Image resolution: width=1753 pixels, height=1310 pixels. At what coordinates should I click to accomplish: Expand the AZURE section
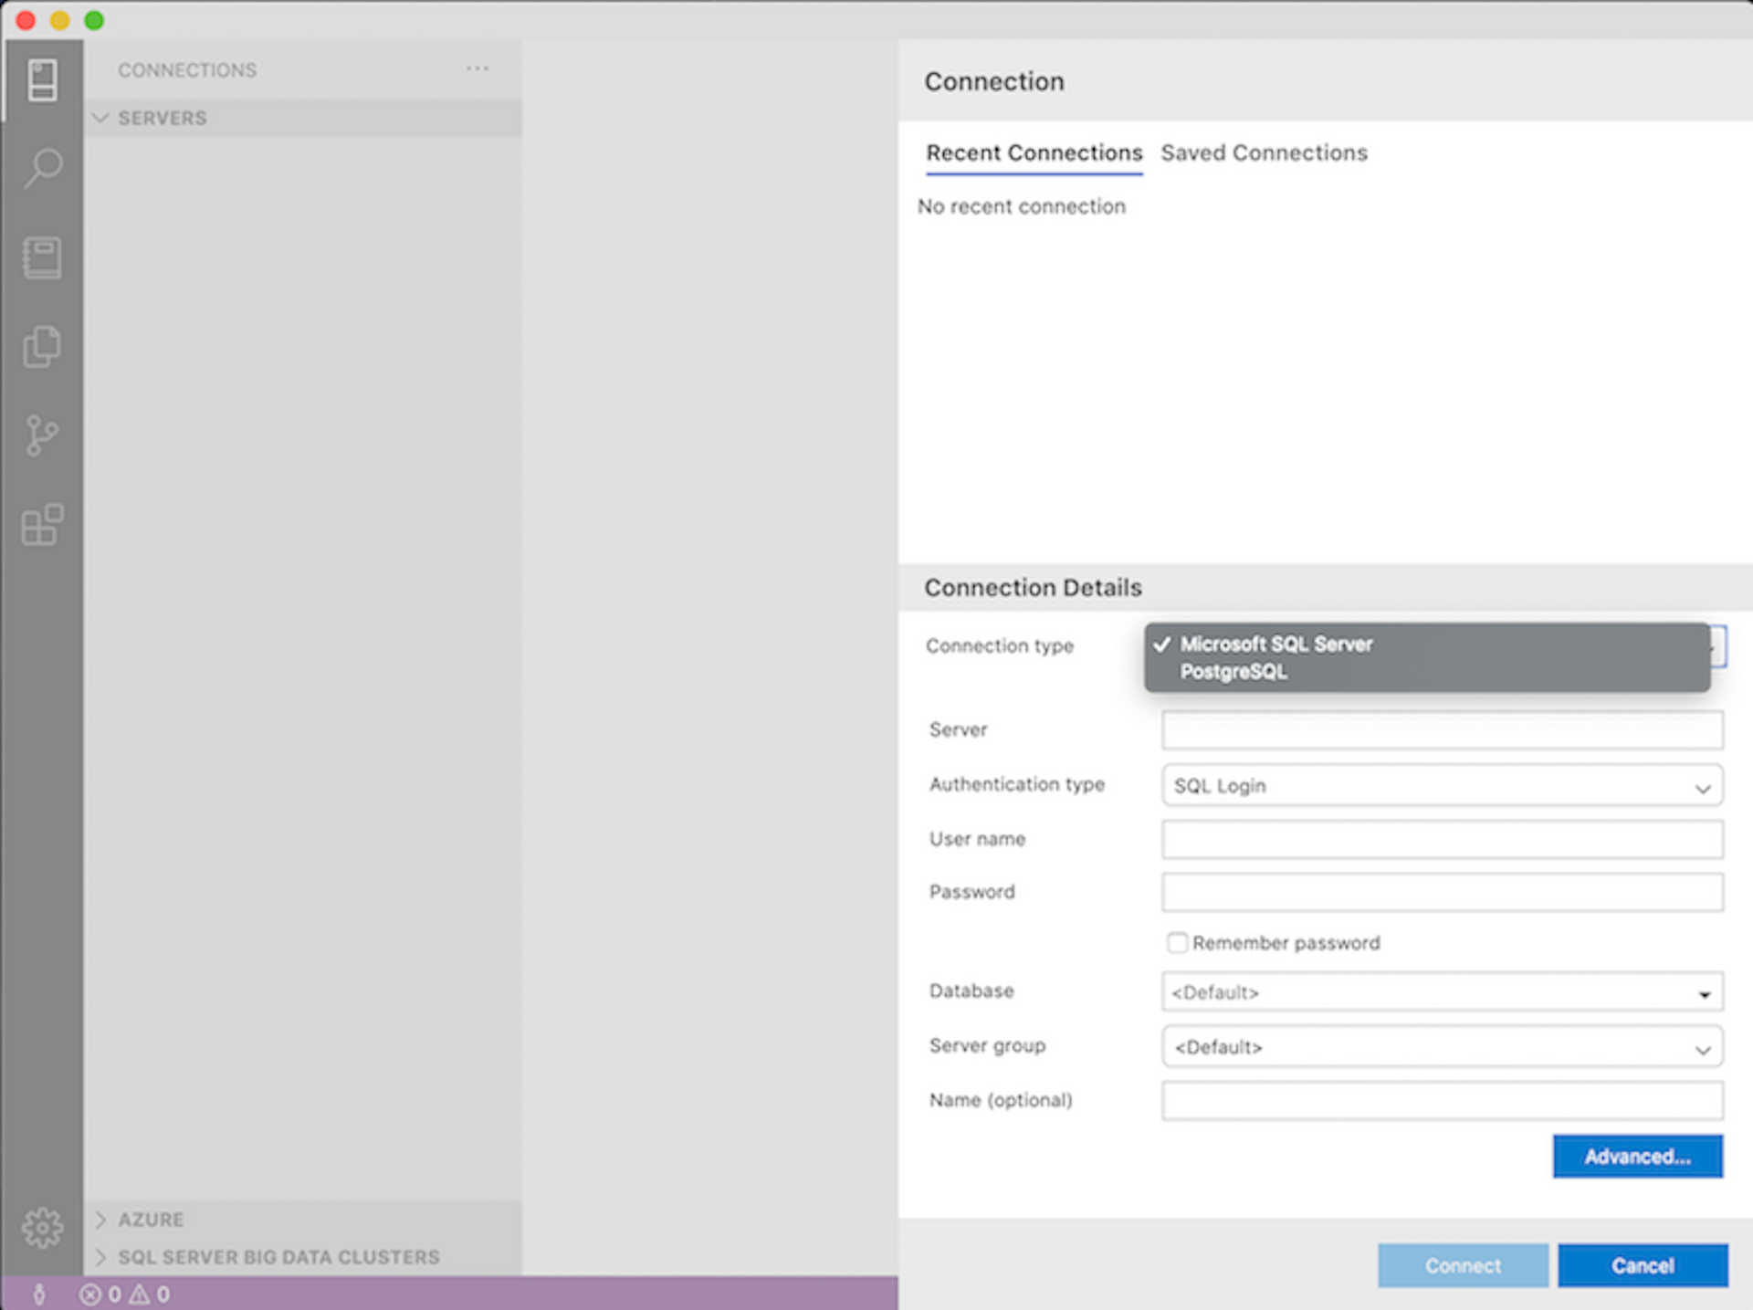[151, 1219]
